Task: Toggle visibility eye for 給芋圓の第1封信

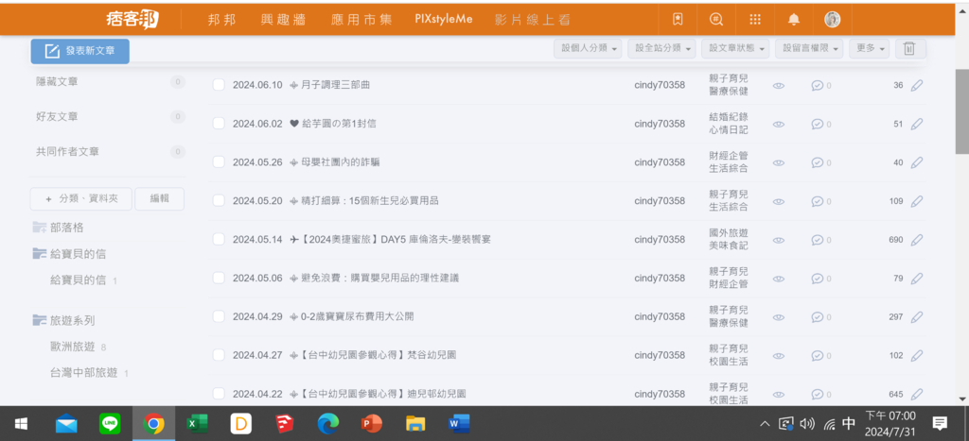Action: 779,124
